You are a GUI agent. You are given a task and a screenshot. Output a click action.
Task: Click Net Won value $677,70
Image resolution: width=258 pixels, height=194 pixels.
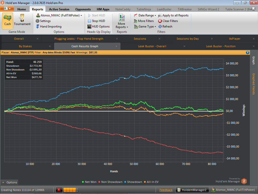point(37,77)
